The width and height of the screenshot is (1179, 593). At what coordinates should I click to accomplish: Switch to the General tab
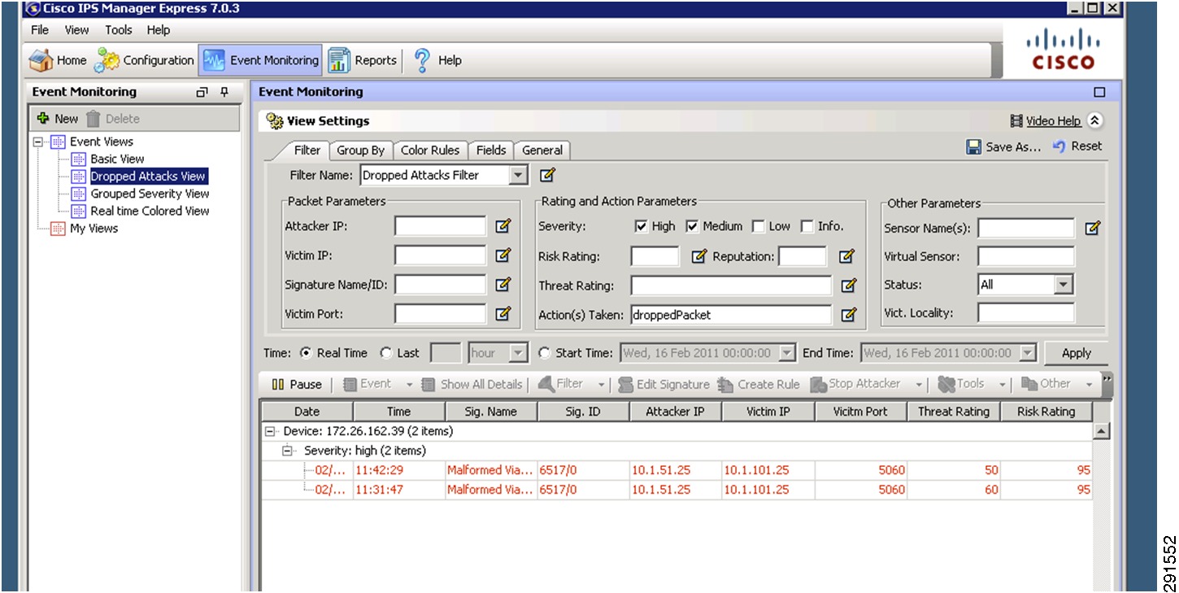[542, 150]
